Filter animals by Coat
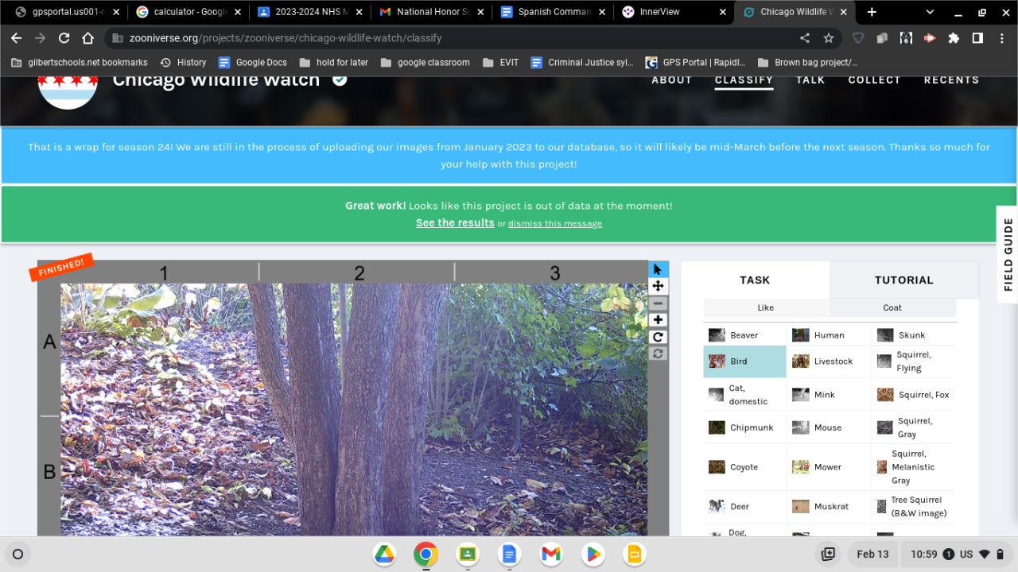Screen dimensions: 1018x572 tap(892, 307)
